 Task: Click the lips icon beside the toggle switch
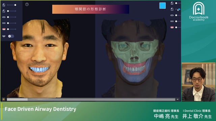(x=4, y=36)
